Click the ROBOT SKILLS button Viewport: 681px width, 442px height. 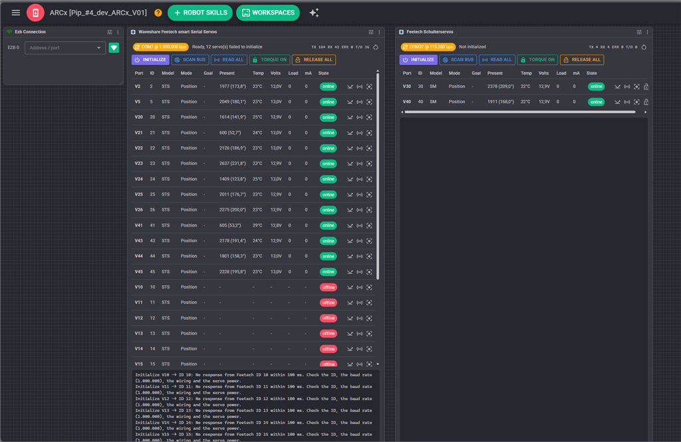[x=200, y=13]
